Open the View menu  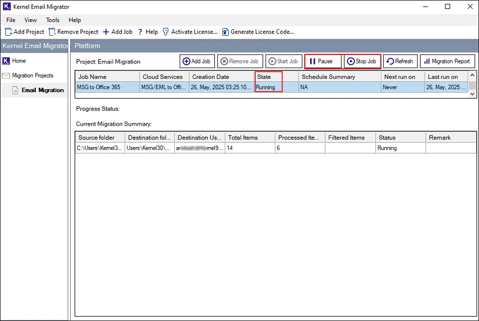point(31,20)
